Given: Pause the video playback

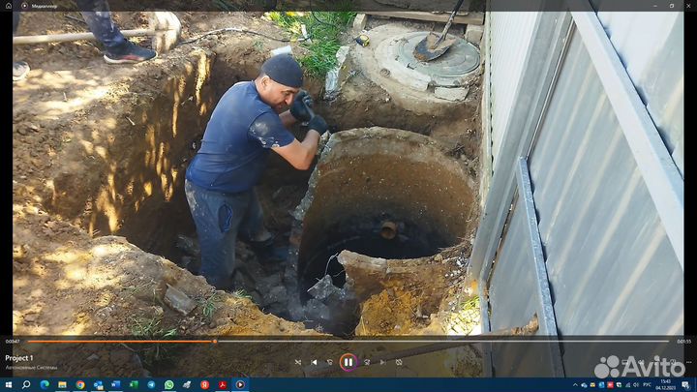Looking at the screenshot, I should 348,362.
